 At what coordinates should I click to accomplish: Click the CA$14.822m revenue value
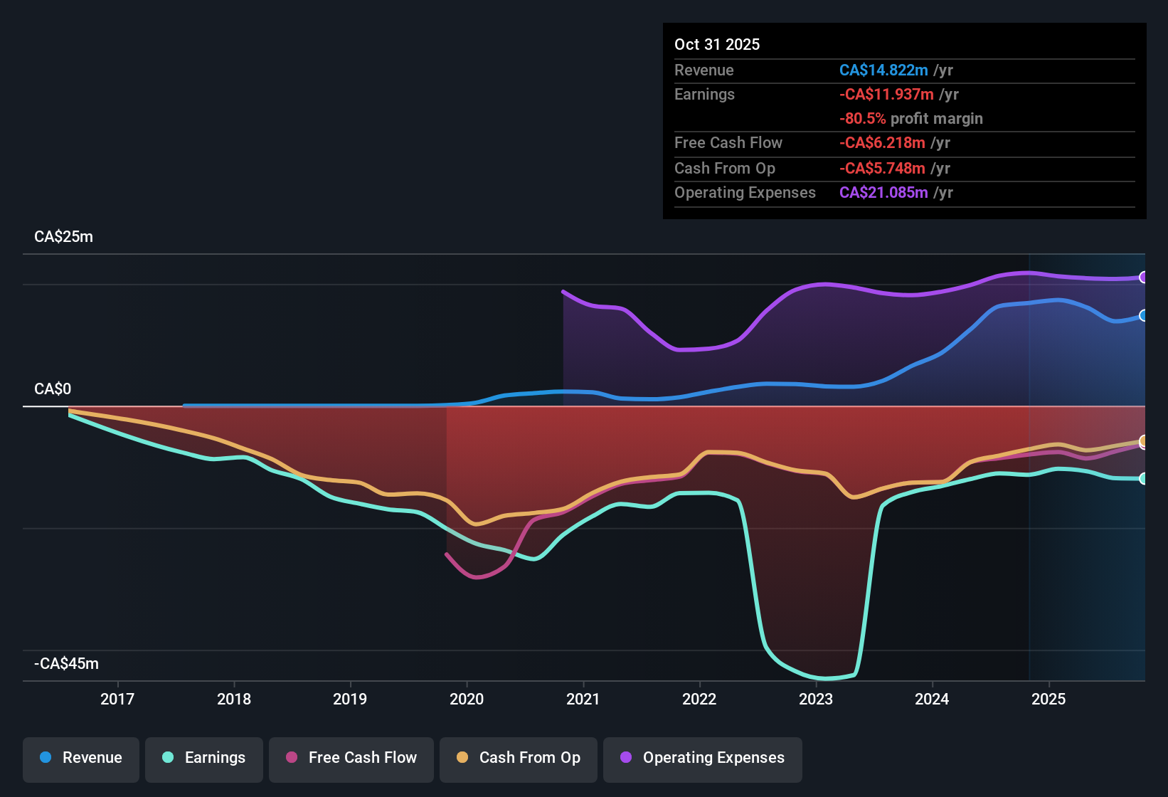[x=883, y=70]
